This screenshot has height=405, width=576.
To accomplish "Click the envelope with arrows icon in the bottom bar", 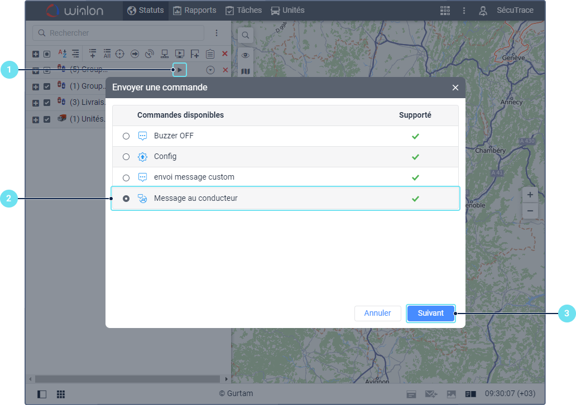I will 431,394.
